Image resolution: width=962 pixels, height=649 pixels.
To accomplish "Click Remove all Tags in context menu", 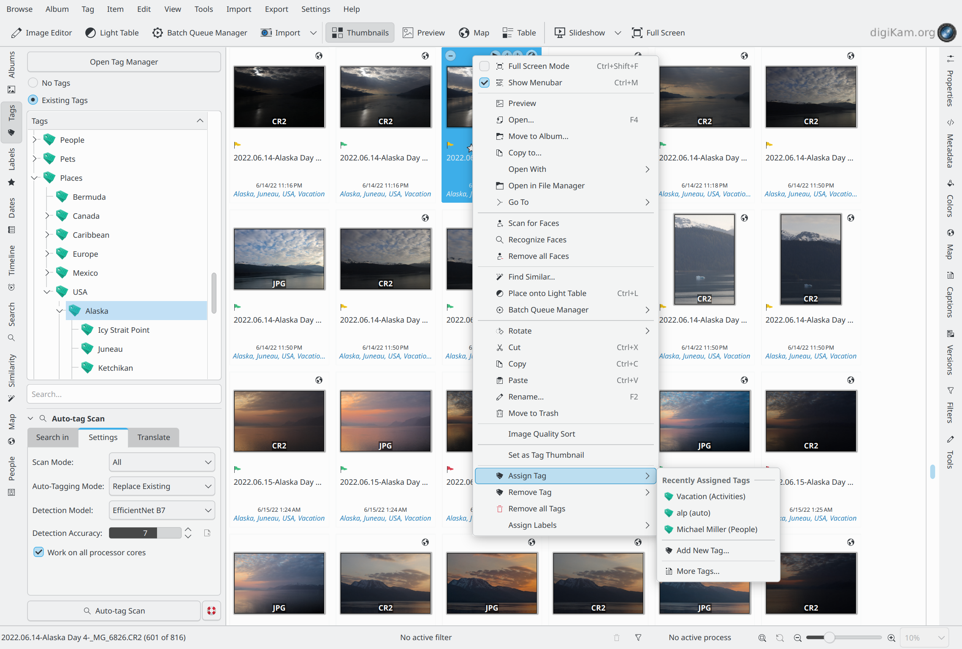I will pos(537,509).
